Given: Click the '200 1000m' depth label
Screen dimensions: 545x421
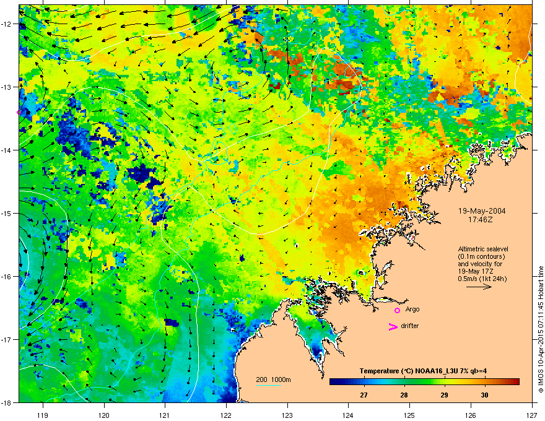Looking at the screenshot, I should tap(273, 380).
